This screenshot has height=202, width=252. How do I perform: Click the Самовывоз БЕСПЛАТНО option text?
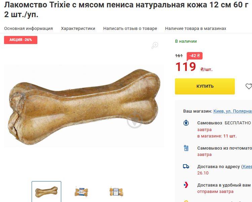(224, 123)
